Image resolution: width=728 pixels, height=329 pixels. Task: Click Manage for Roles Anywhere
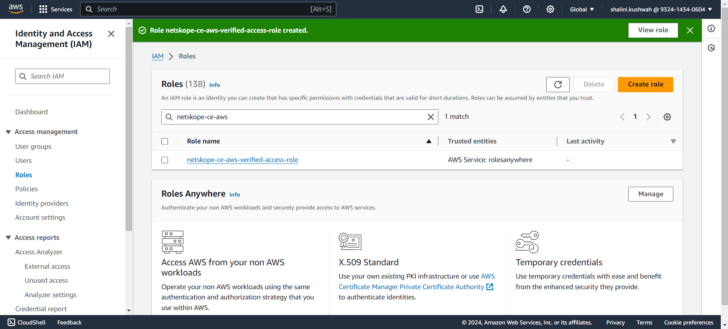pos(651,194)
